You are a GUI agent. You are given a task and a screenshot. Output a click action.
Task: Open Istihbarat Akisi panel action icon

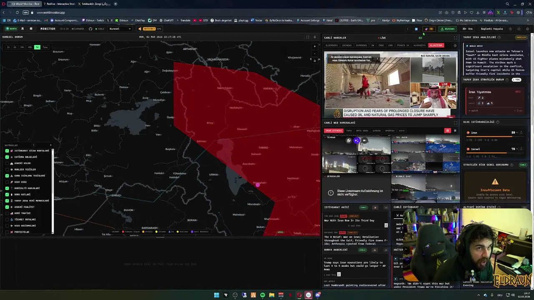click(375, 207)
